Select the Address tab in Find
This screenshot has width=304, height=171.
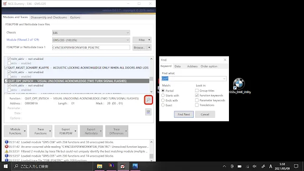[192, 66]
